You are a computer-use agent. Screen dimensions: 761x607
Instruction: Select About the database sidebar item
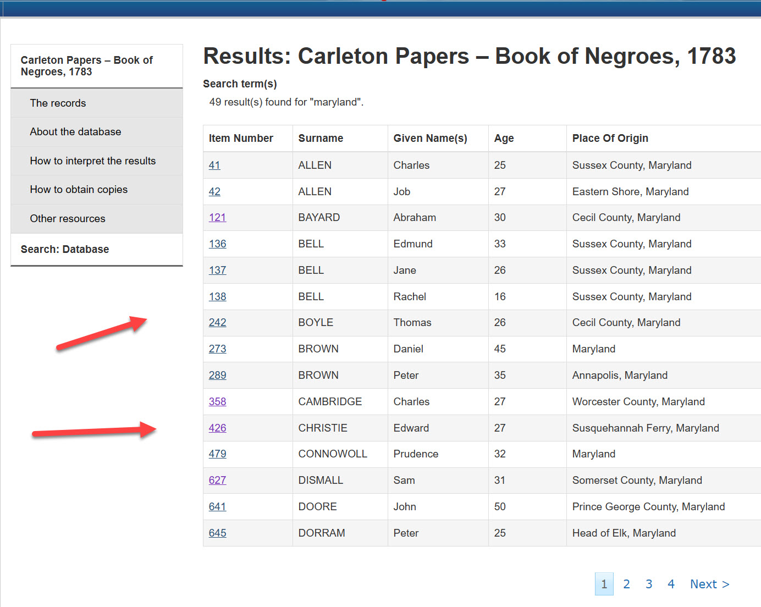[x=75, y=131]
